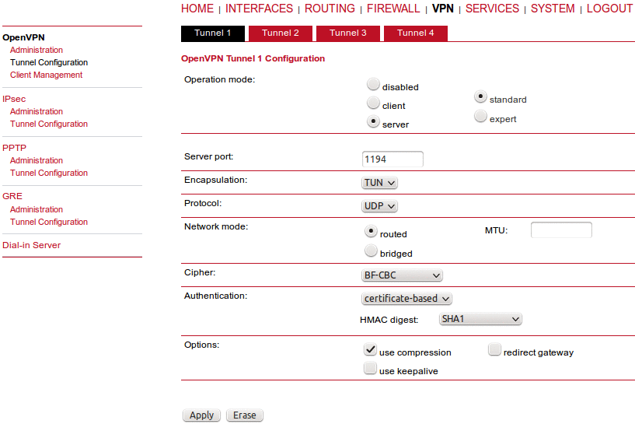Switch to the Tunnel 4 tab
The height and width of the screenshot is (424, 635).
pos(416,33)
